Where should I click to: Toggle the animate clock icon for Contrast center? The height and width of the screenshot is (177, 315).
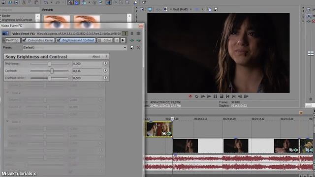[x=105, y=78]
